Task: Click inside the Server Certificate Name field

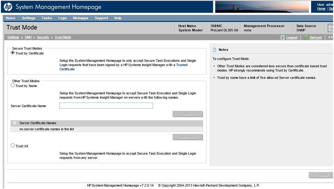Action: [105, 106]
